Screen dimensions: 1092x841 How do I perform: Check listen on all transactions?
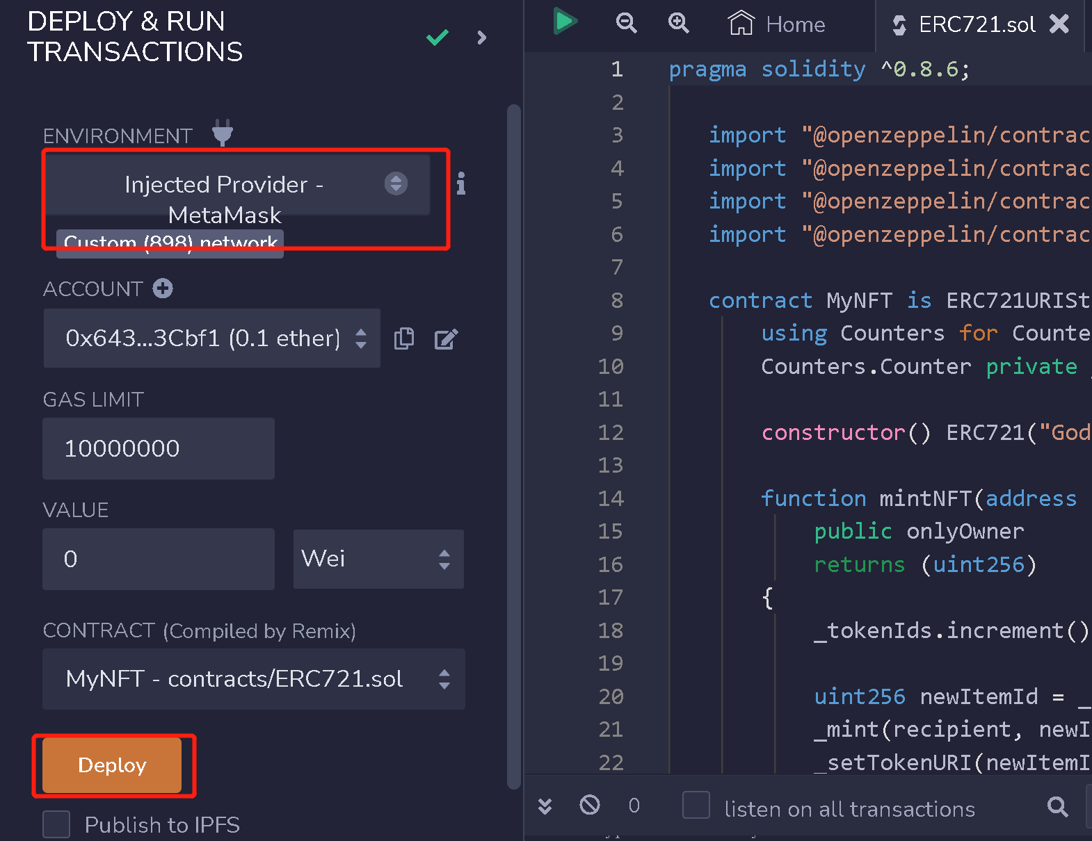pos(696,805)
